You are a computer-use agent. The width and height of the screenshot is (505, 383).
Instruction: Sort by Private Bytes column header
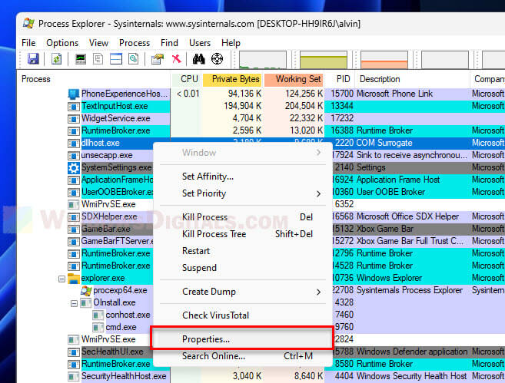tap(233, 79)
